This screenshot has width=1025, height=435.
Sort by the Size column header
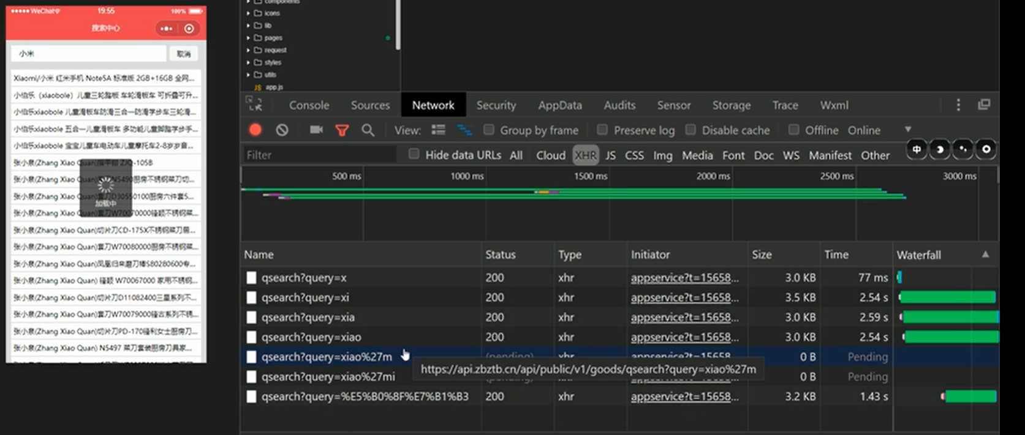(785, 255)
